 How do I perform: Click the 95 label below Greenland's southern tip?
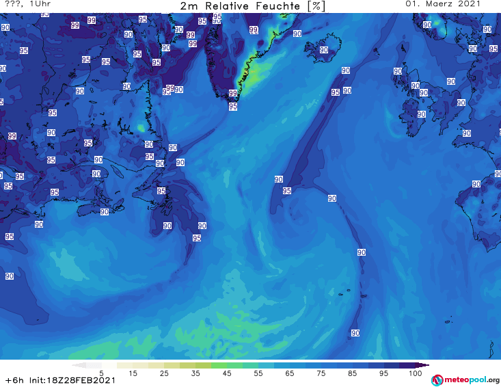click(232, 106)
